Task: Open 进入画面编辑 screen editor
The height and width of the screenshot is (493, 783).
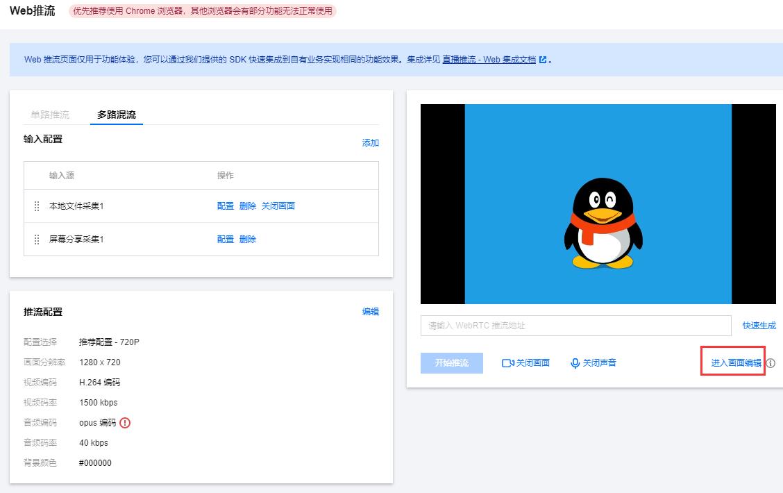Action: pyautogui.click(x=736, y=363)
